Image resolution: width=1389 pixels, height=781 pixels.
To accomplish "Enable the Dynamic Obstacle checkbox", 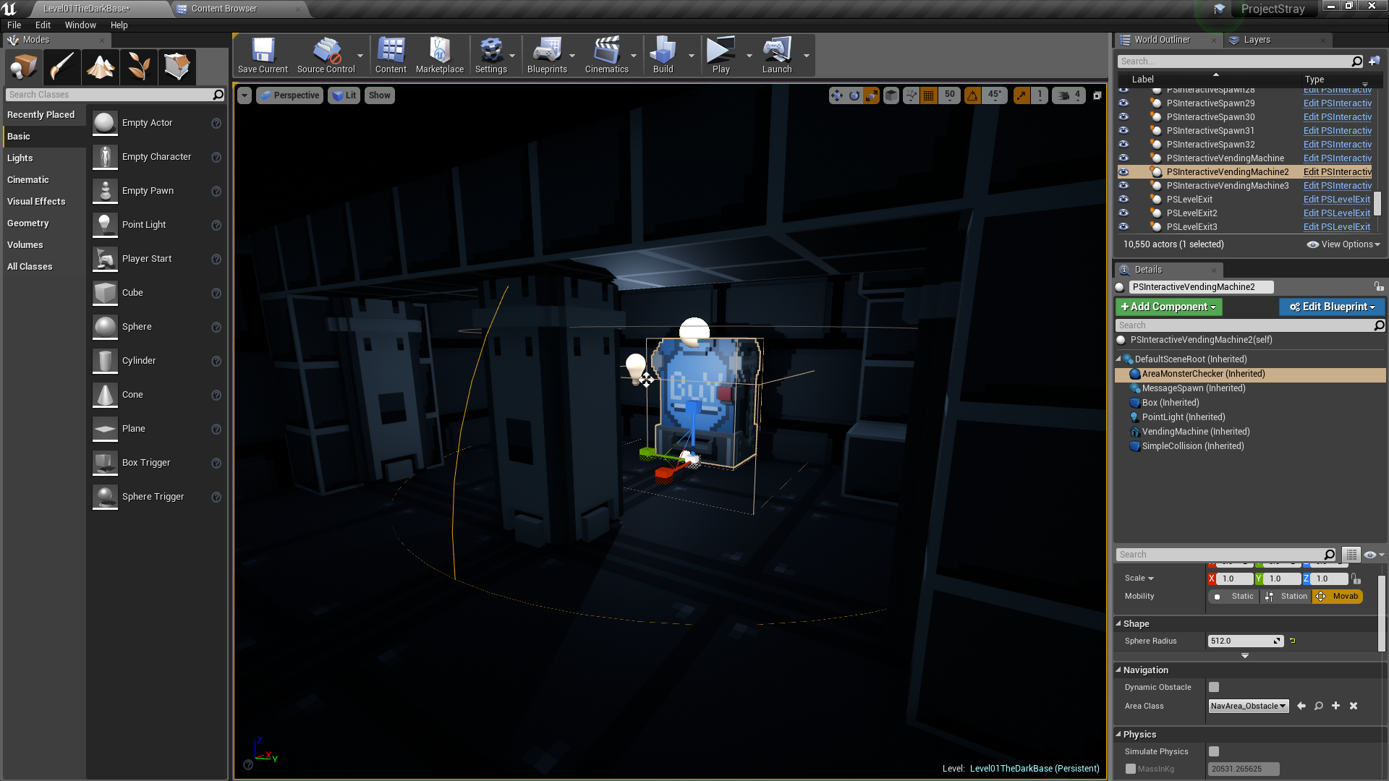I will click(x=1214, y=687).
